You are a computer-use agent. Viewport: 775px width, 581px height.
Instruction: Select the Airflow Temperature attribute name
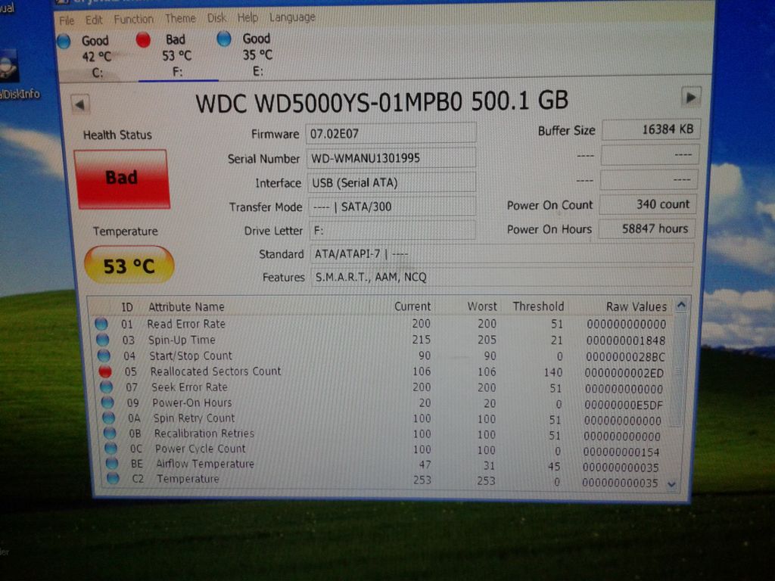(x=205, y=464)
